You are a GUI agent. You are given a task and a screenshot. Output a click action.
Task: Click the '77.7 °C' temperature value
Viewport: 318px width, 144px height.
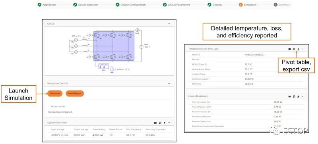[x=249, y=64]
